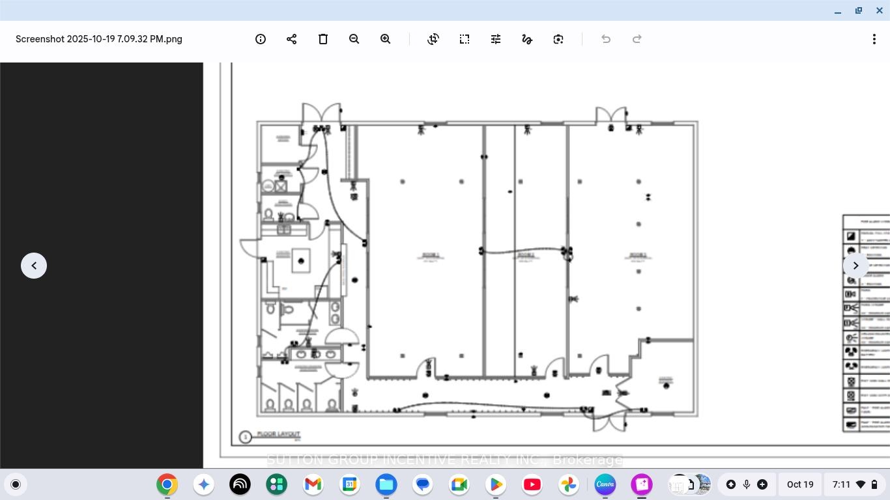The image size is (890, 500).
Task: Delete the image with trash icon
Action: [323, 39]
